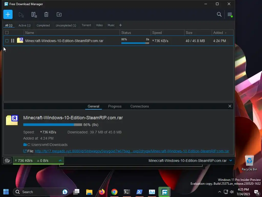Open PowerShell from taskbar
Screen dimensions: 262x197
[x=139, y=192]
